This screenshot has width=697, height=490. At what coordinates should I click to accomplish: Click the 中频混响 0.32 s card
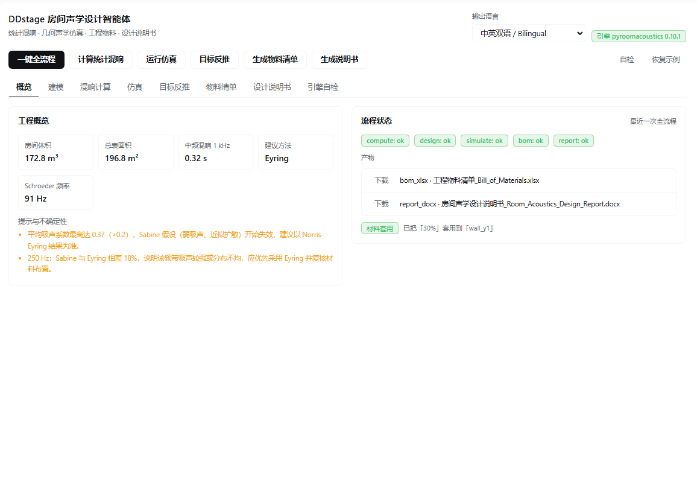216,152
